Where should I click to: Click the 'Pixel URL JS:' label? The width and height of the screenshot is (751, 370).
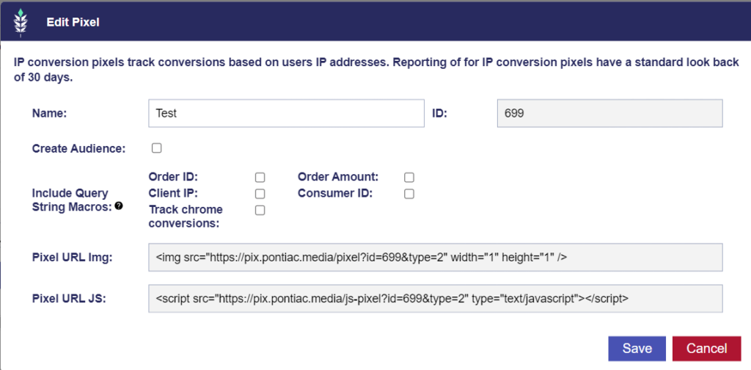point(69,299)
